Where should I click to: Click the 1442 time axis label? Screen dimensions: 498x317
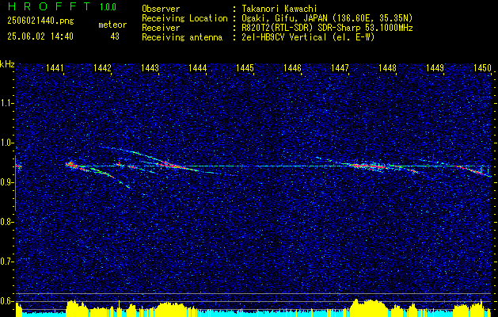point(103,67)
